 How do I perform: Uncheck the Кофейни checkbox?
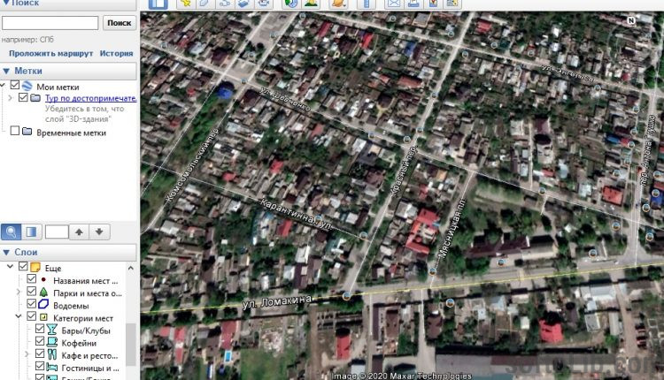(x=40, y=341)
